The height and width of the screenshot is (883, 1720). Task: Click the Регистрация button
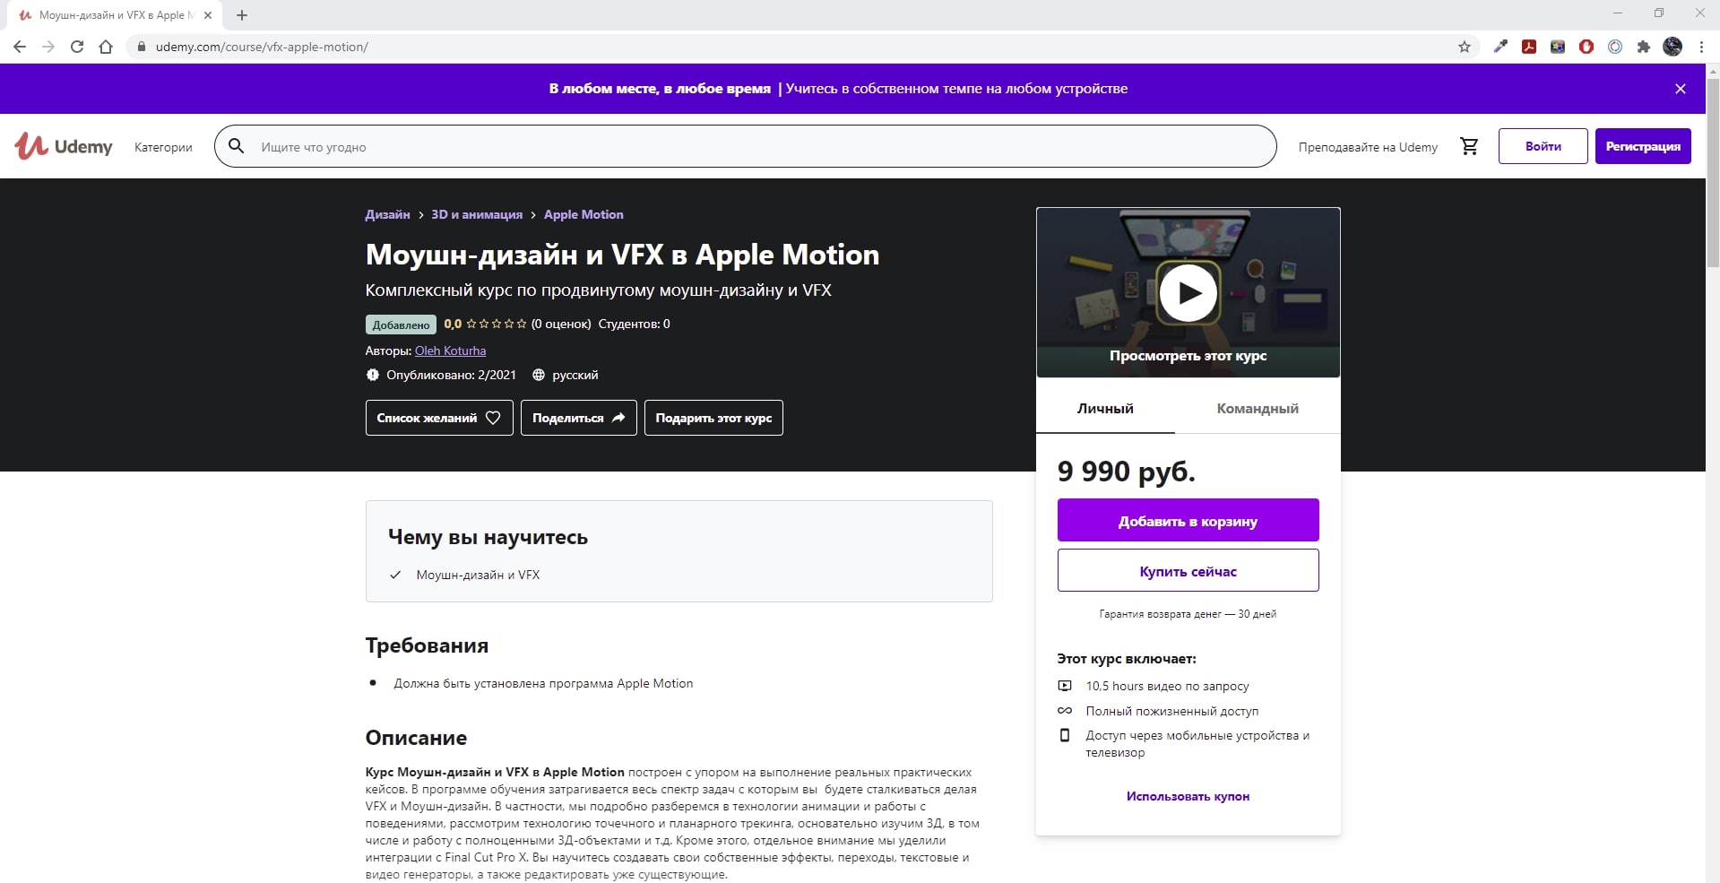(x=1643, y=146)
